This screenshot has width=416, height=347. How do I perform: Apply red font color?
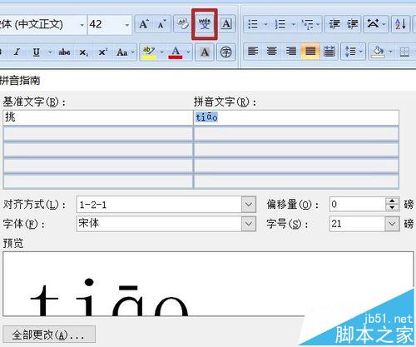(176, 52)
